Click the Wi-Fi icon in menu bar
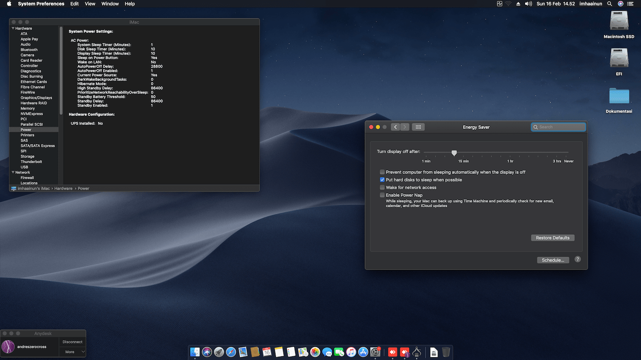641x360 pixels. [508, 4]
